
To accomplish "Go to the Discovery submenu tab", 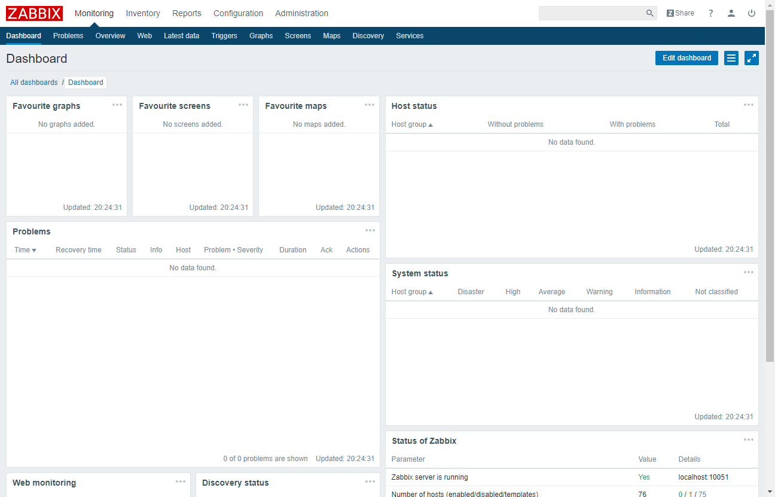I will [368, 36].
